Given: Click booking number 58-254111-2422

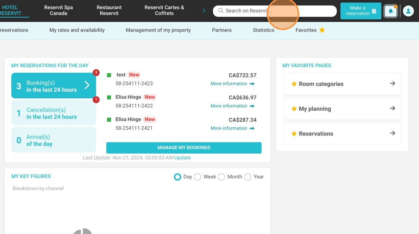Looking at the screenshot, I should (x=134, y=106).
